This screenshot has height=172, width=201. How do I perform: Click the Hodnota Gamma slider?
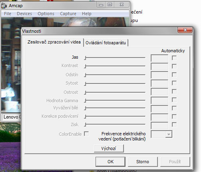115,101
